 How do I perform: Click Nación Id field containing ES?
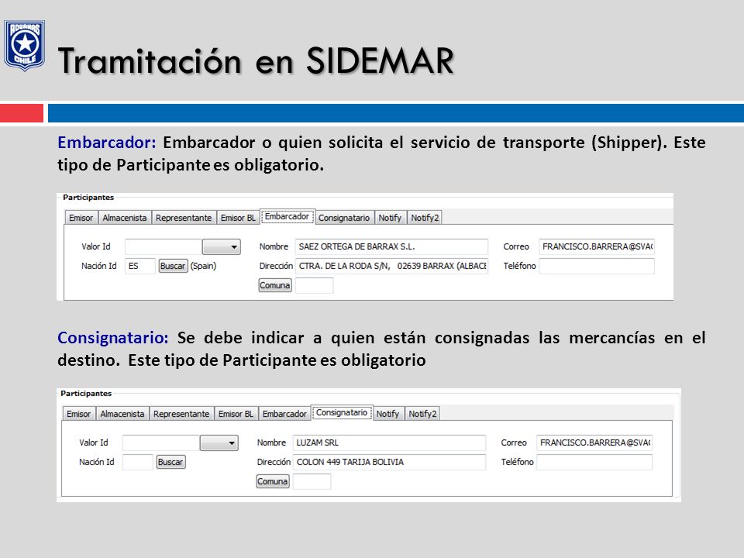click(140, 266)
